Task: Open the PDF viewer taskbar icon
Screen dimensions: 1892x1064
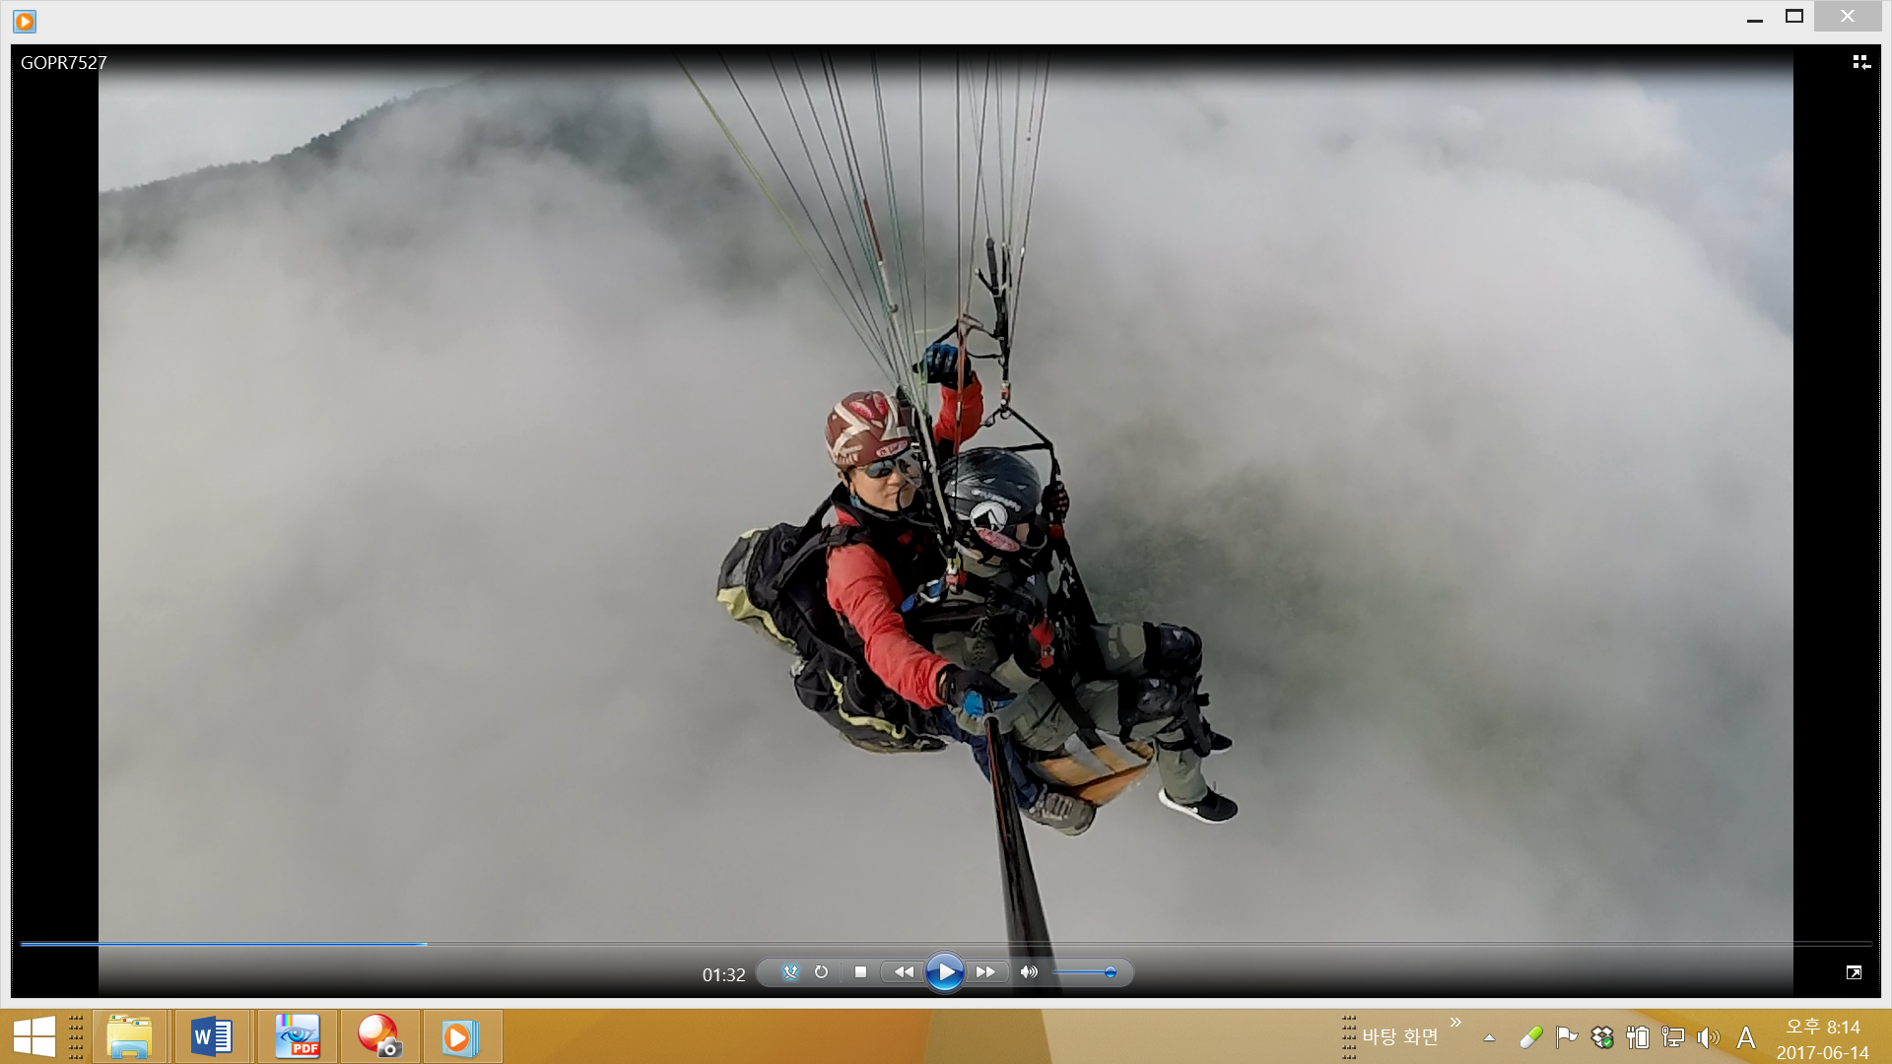Action: point(297,1036)
